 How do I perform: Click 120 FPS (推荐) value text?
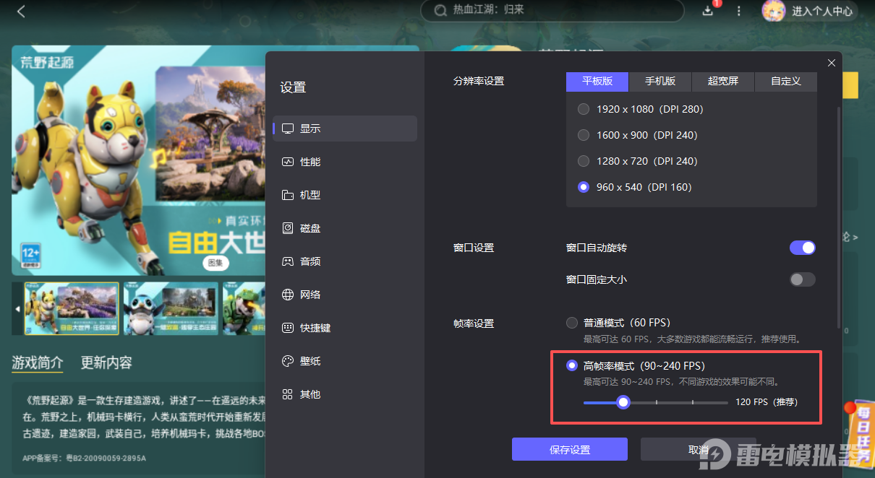[x=767, y=402]
